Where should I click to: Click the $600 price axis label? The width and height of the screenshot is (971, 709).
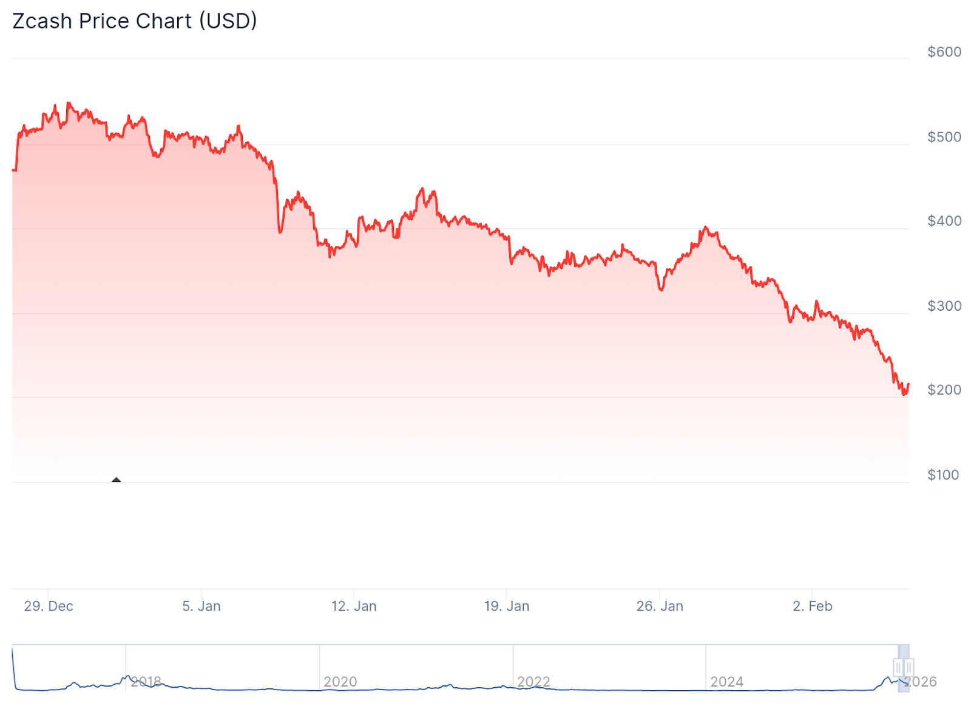944,52
